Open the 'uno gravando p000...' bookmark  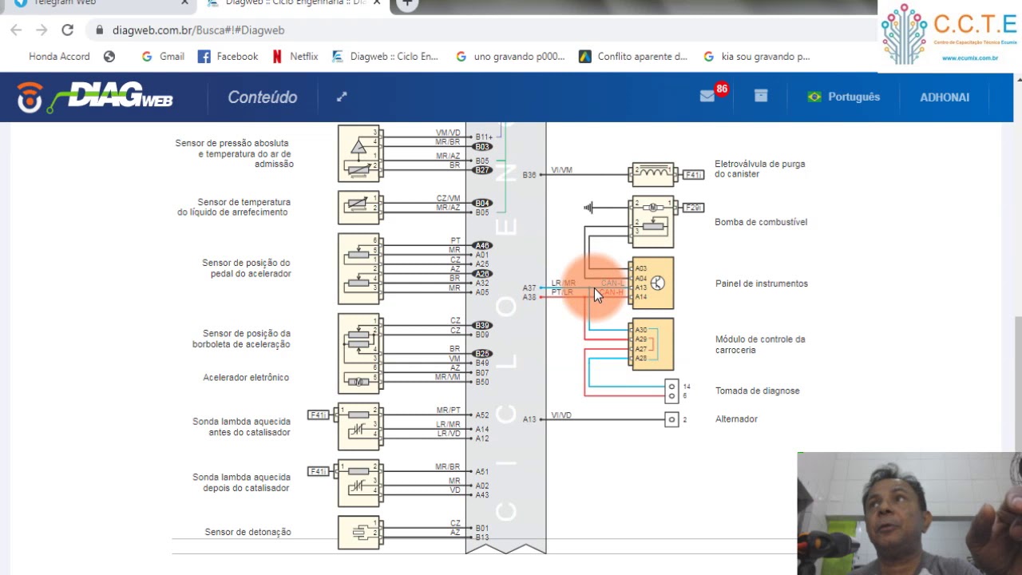(510, 57)
